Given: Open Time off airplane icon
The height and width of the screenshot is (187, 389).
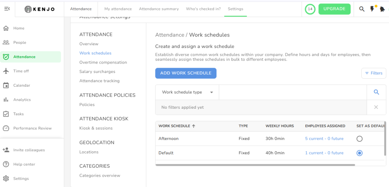Looking at the screenshot, I should (x=6, y=71).
